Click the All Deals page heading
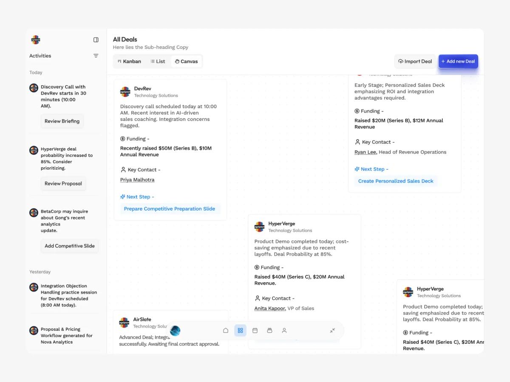This screenshot has height=382, width=510. coord(125,39)
